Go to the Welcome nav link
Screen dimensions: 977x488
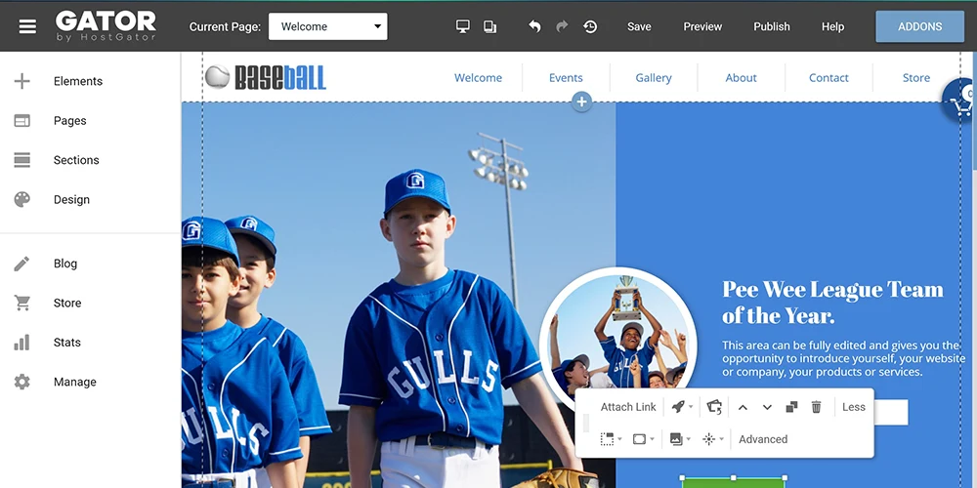[478, 78]
